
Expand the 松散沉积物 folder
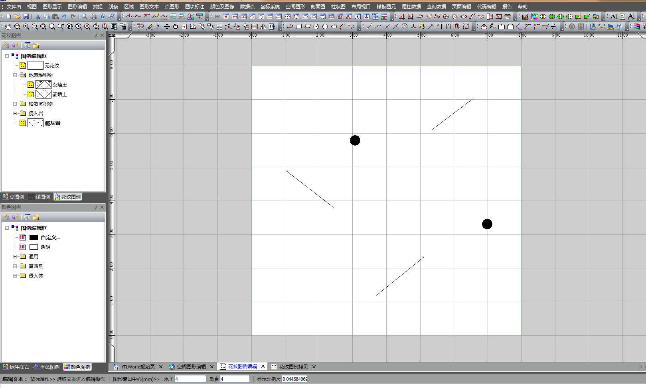click(15, 104)
